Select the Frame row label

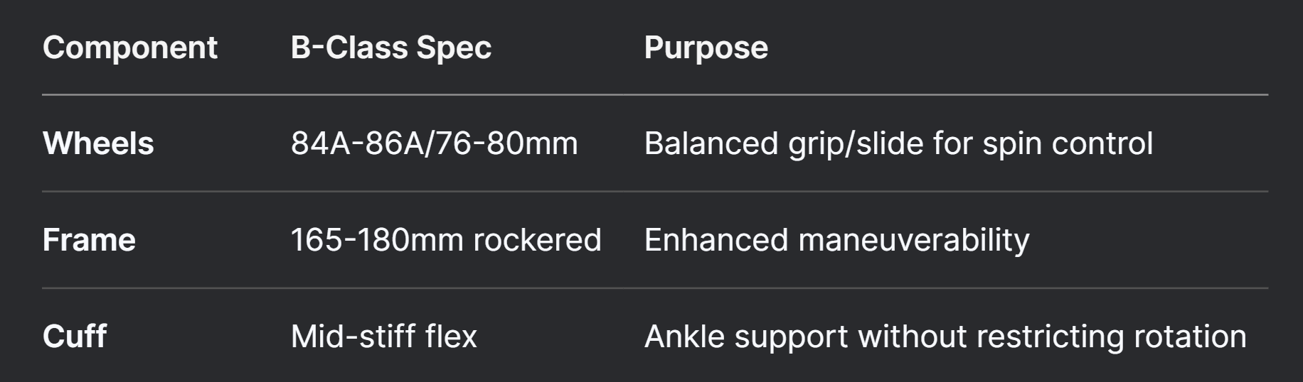(x=89, y=240)
